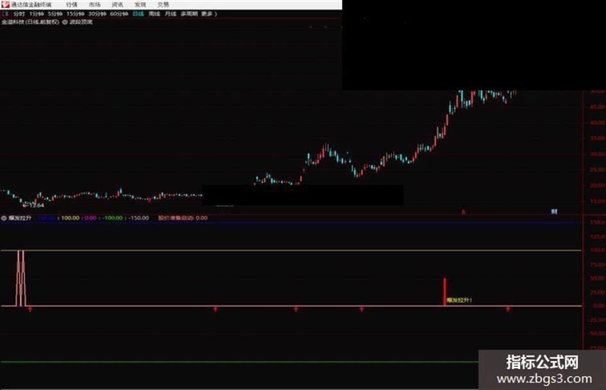Select the 日线 daily period

coord(138,14)
